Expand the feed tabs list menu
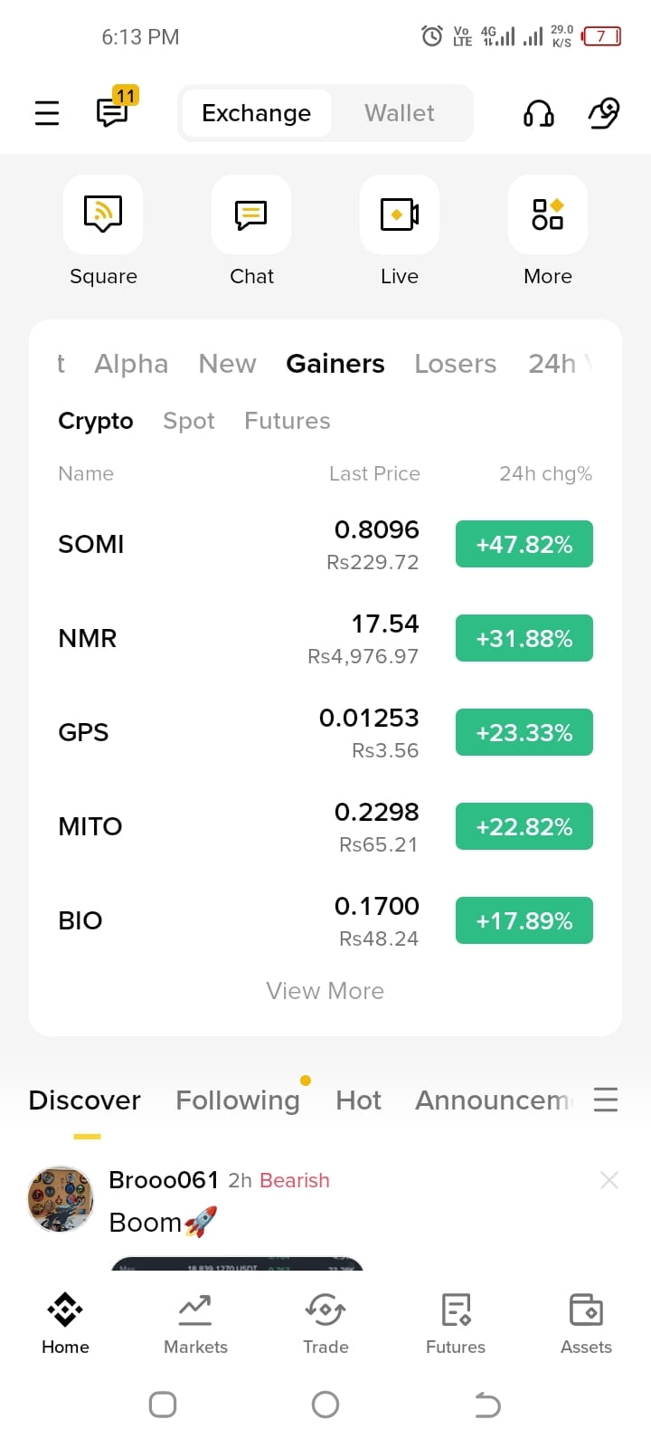Screen dimensions: 651x1448 pyautogui.click(x=606, y=1100)
